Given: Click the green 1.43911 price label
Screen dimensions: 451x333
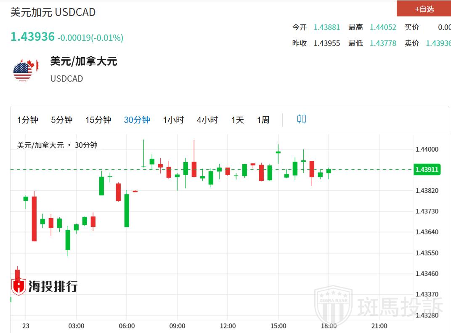Looking at the screenshot, I should click(427, 170).
